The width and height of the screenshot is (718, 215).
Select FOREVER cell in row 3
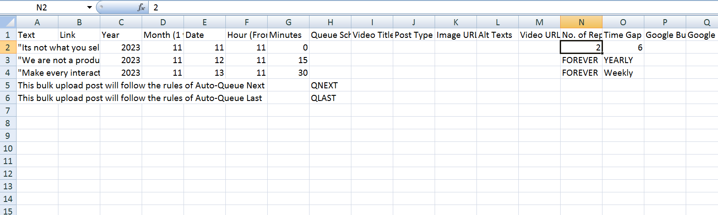pos(581,60)
